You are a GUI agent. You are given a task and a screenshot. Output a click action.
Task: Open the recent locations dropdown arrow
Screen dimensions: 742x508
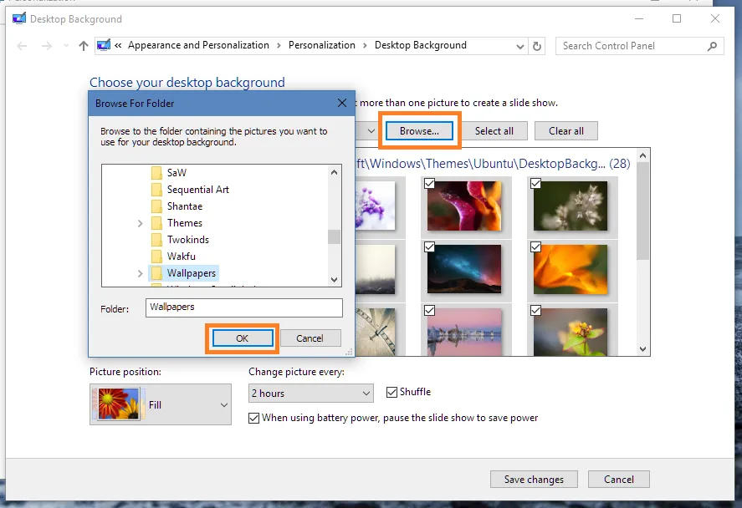tap(66, 46)
